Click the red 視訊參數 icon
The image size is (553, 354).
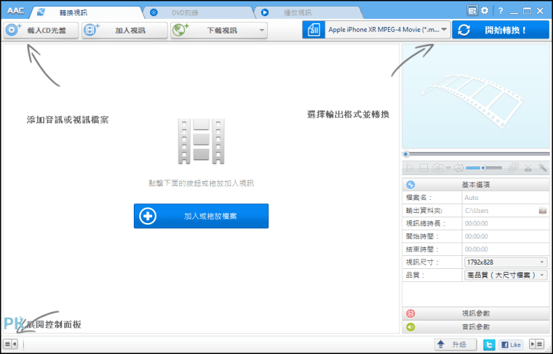tap(410, 313)
